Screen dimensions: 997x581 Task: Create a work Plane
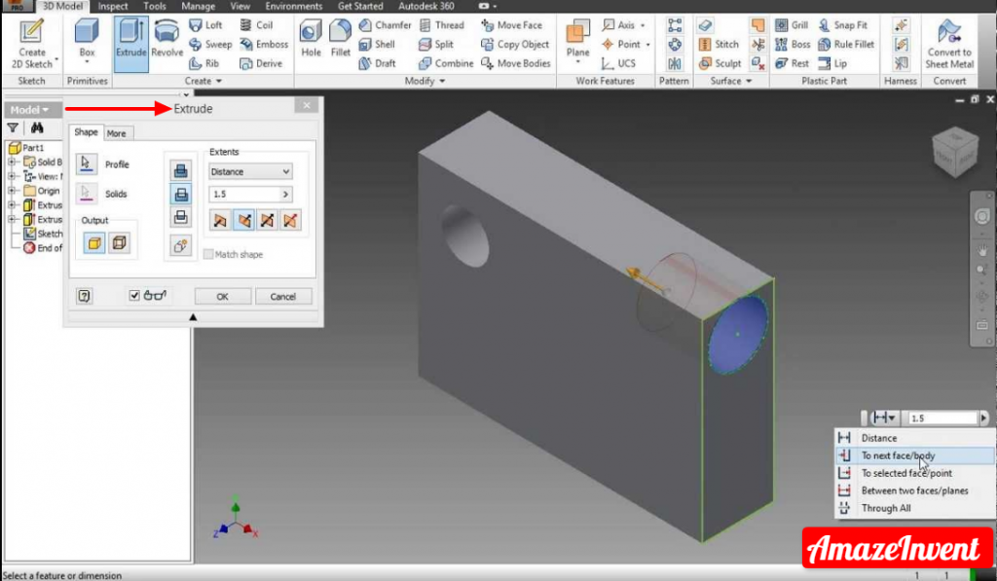pyautogui.click(x=578, y=41)
